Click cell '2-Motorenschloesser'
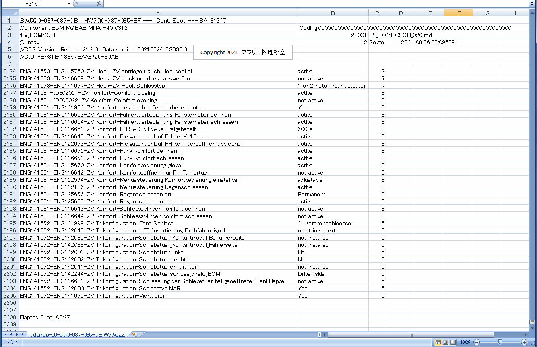The image size is (537, 347). [x=333, y=223]
